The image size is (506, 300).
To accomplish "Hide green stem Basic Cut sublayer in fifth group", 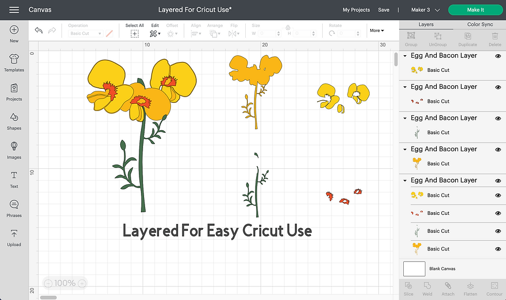I will [x=498, y=231].
